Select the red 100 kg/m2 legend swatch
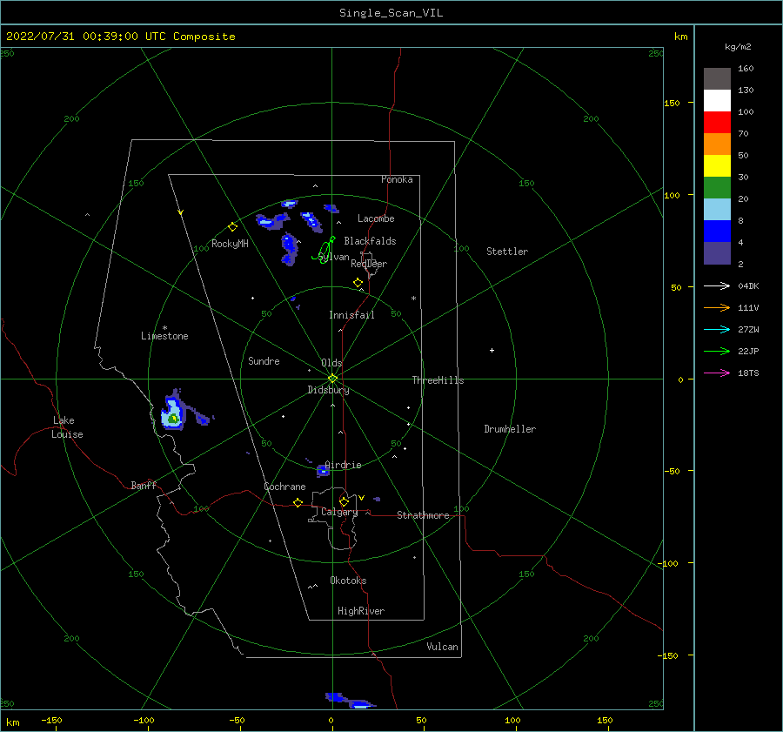Screen dimensions: 783x732 [717, 123]
